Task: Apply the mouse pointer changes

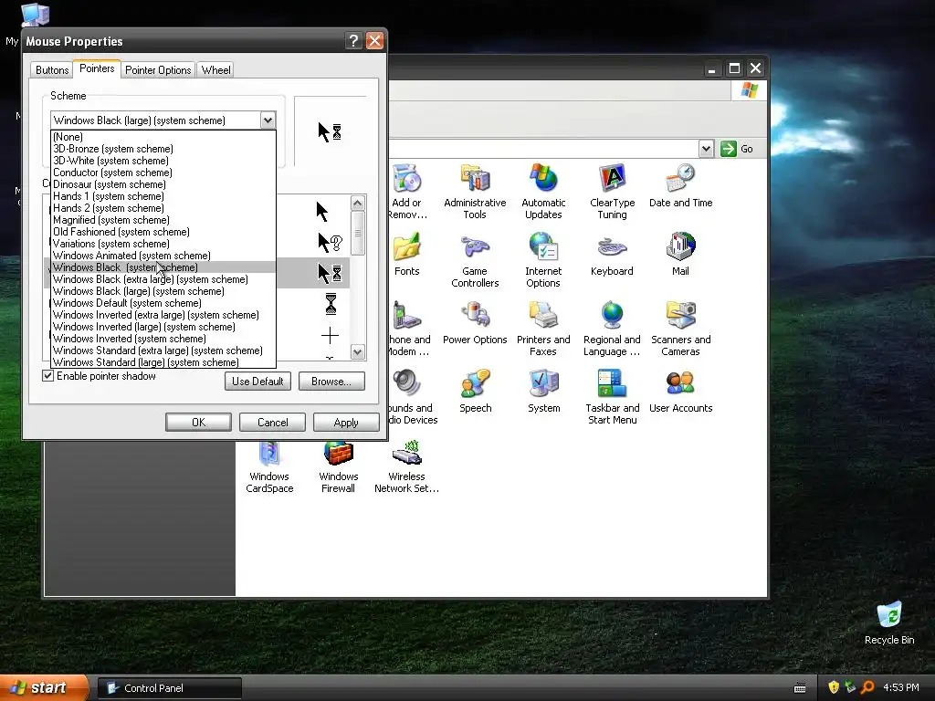Action: click(346, 422)
